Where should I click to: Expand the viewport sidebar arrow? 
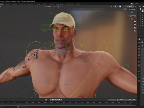tap(136, 13)
